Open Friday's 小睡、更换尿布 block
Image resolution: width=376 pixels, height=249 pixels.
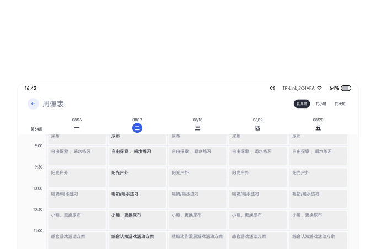[x=318, y=219]
